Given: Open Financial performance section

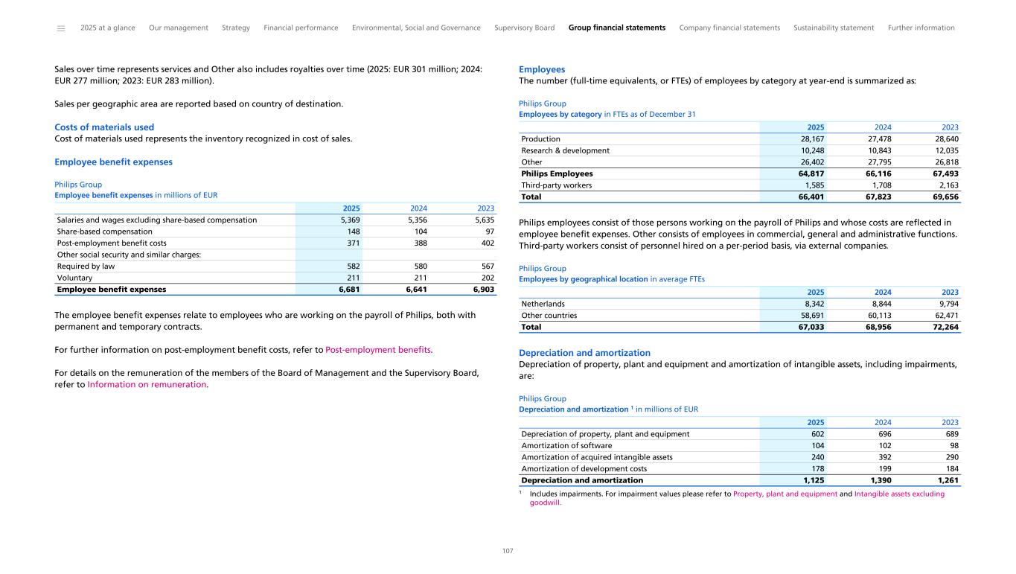Looking at the screenshot, I should click(x=301, y=28).
